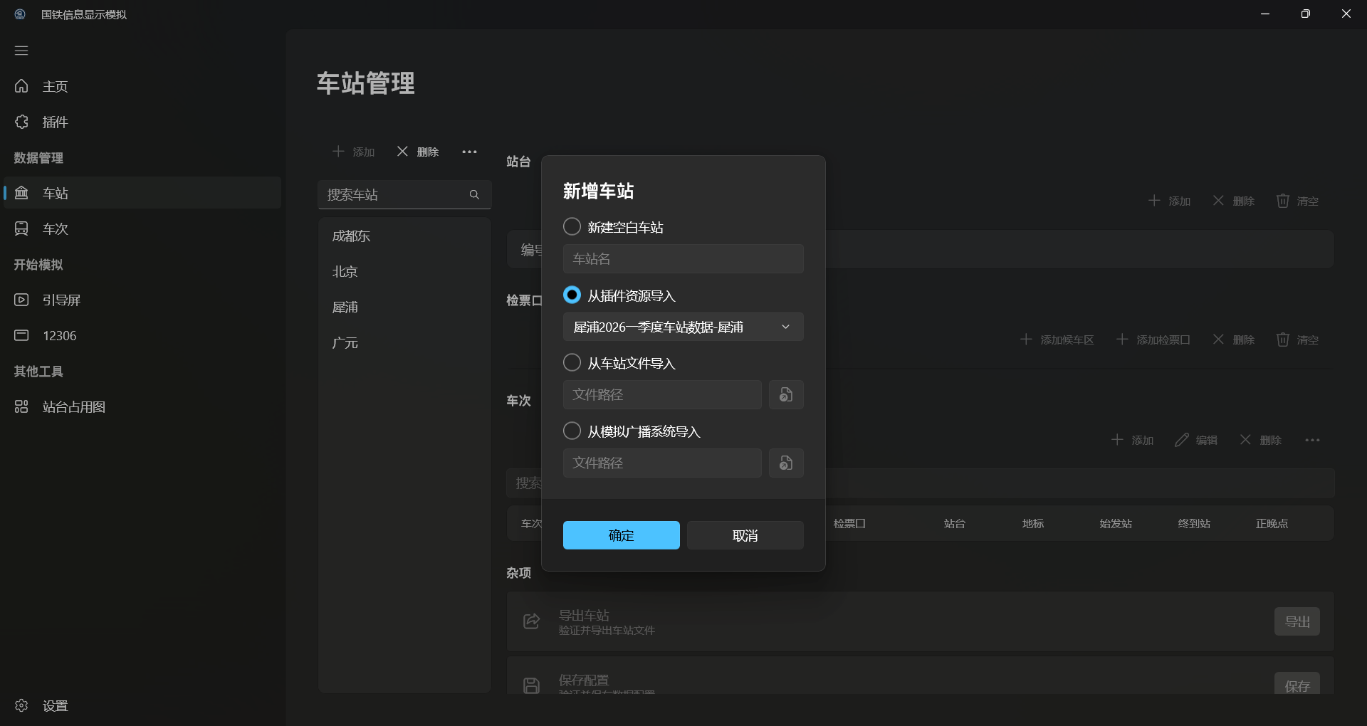Go to 主页 from the sidebar
The height and width of the screenshot is (726, 1367).
pyautogui.click(x=55, y=86)
